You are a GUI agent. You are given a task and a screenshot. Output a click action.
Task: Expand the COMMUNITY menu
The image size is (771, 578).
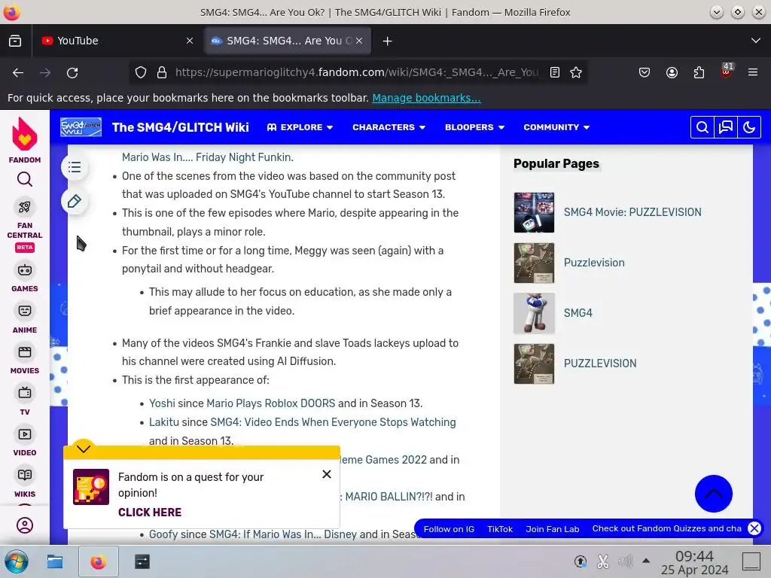click(x=556, y=127)
